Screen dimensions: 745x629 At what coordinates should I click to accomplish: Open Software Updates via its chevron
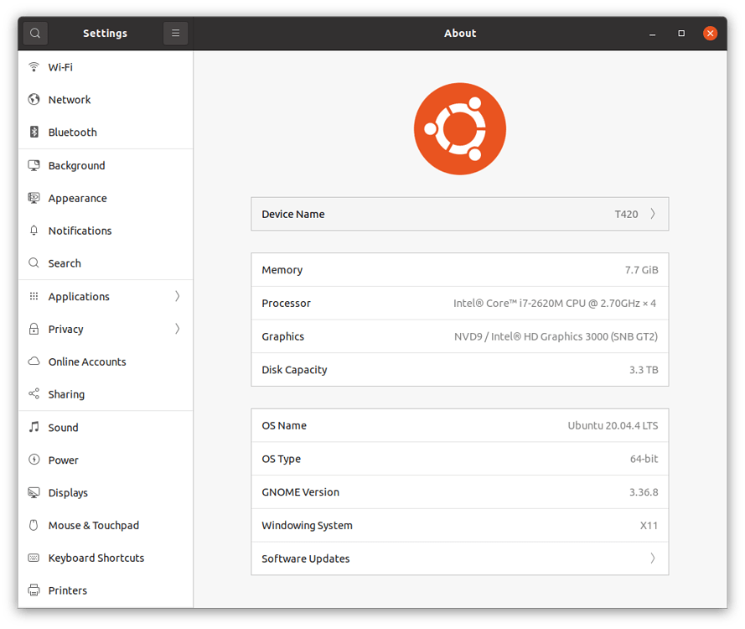pyautogui.click(x=653, y=559)
